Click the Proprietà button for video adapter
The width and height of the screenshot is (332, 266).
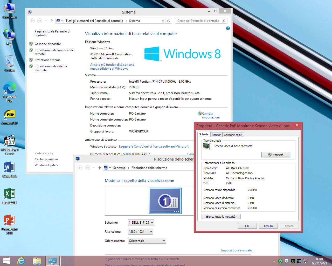pos(275,155)
